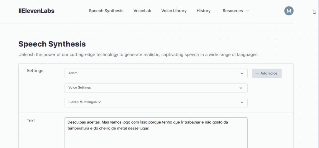319x148 pixels.
Task: Open the History page
Action: (203, 11)
